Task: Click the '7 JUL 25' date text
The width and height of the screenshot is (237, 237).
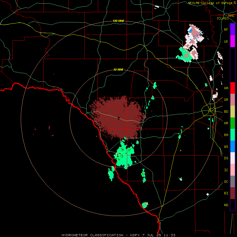Action: click(152, 235)
